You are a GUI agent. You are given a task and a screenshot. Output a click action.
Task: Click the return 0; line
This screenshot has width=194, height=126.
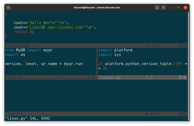point(24,32)
